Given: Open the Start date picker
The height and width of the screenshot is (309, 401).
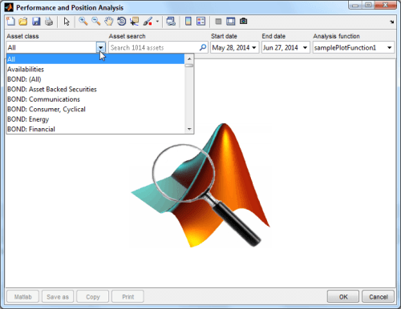Looking at the screenshot, I should pyautogui.click(x=234, y=48).
